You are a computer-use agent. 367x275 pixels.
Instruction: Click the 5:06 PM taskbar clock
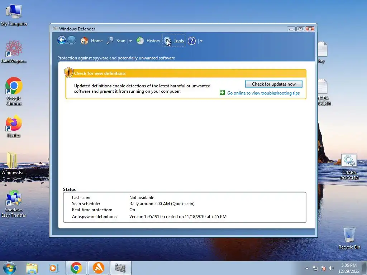pyautogui.click(x=349, y=268)
